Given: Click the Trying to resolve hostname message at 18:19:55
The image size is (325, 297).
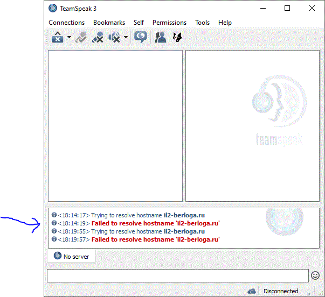Looking at the screenshot, I should (148, 231).
